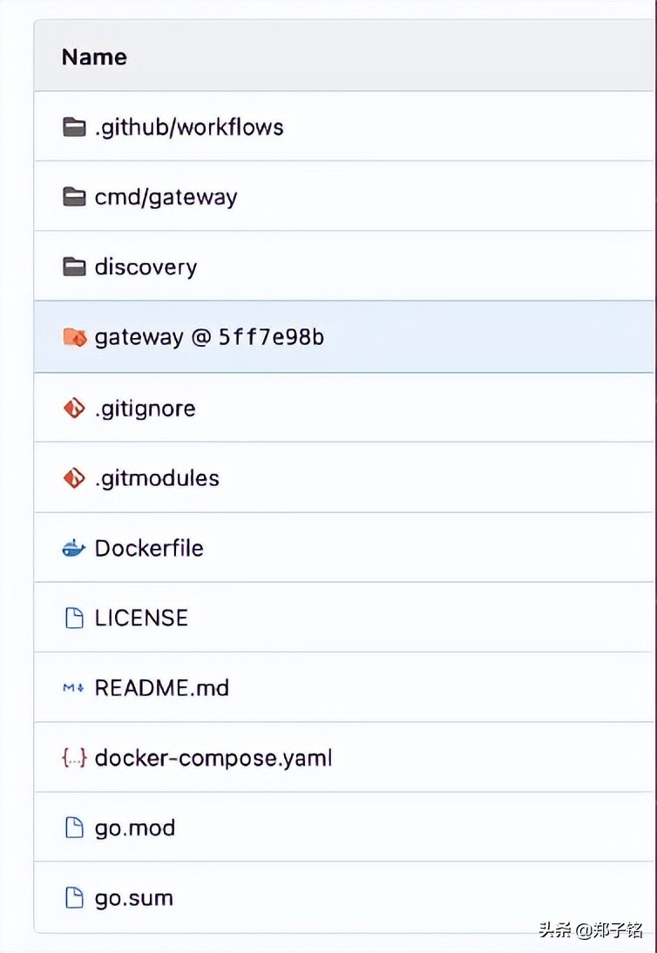Click the file icon beside LICENSE
Image resolution: width=657 pixels, height=953 pixels.
click(74, 618)
